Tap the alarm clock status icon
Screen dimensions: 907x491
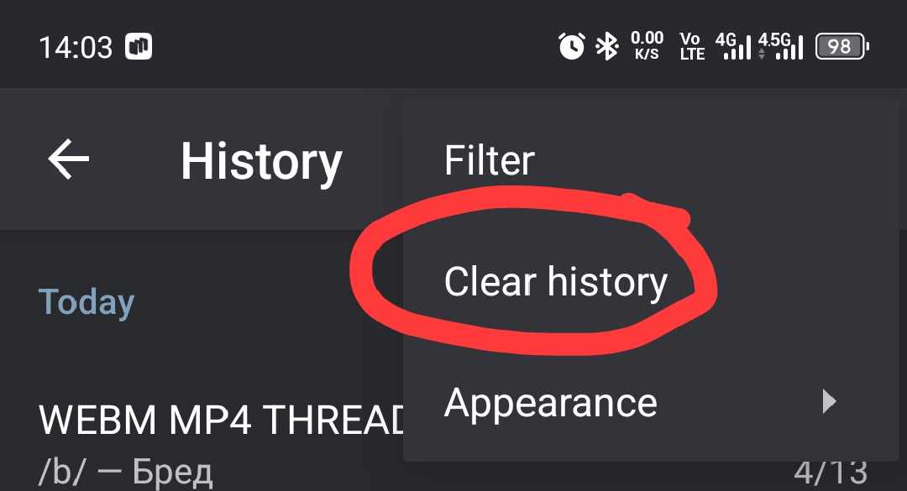coord(572,46)
